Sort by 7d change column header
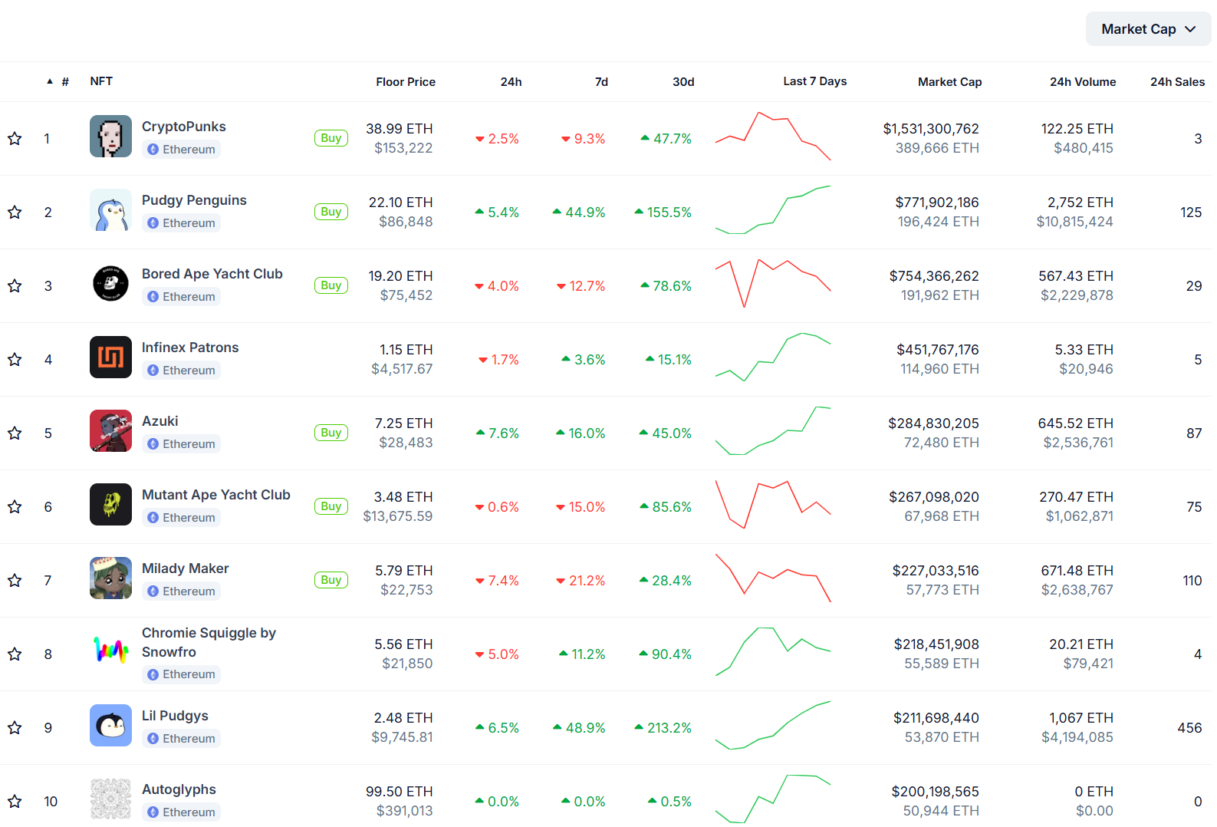 click(601, 82)
